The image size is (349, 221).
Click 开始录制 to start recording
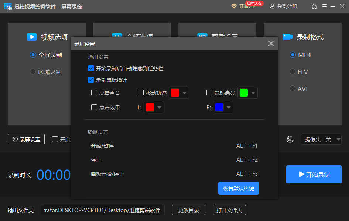(314, 174)
